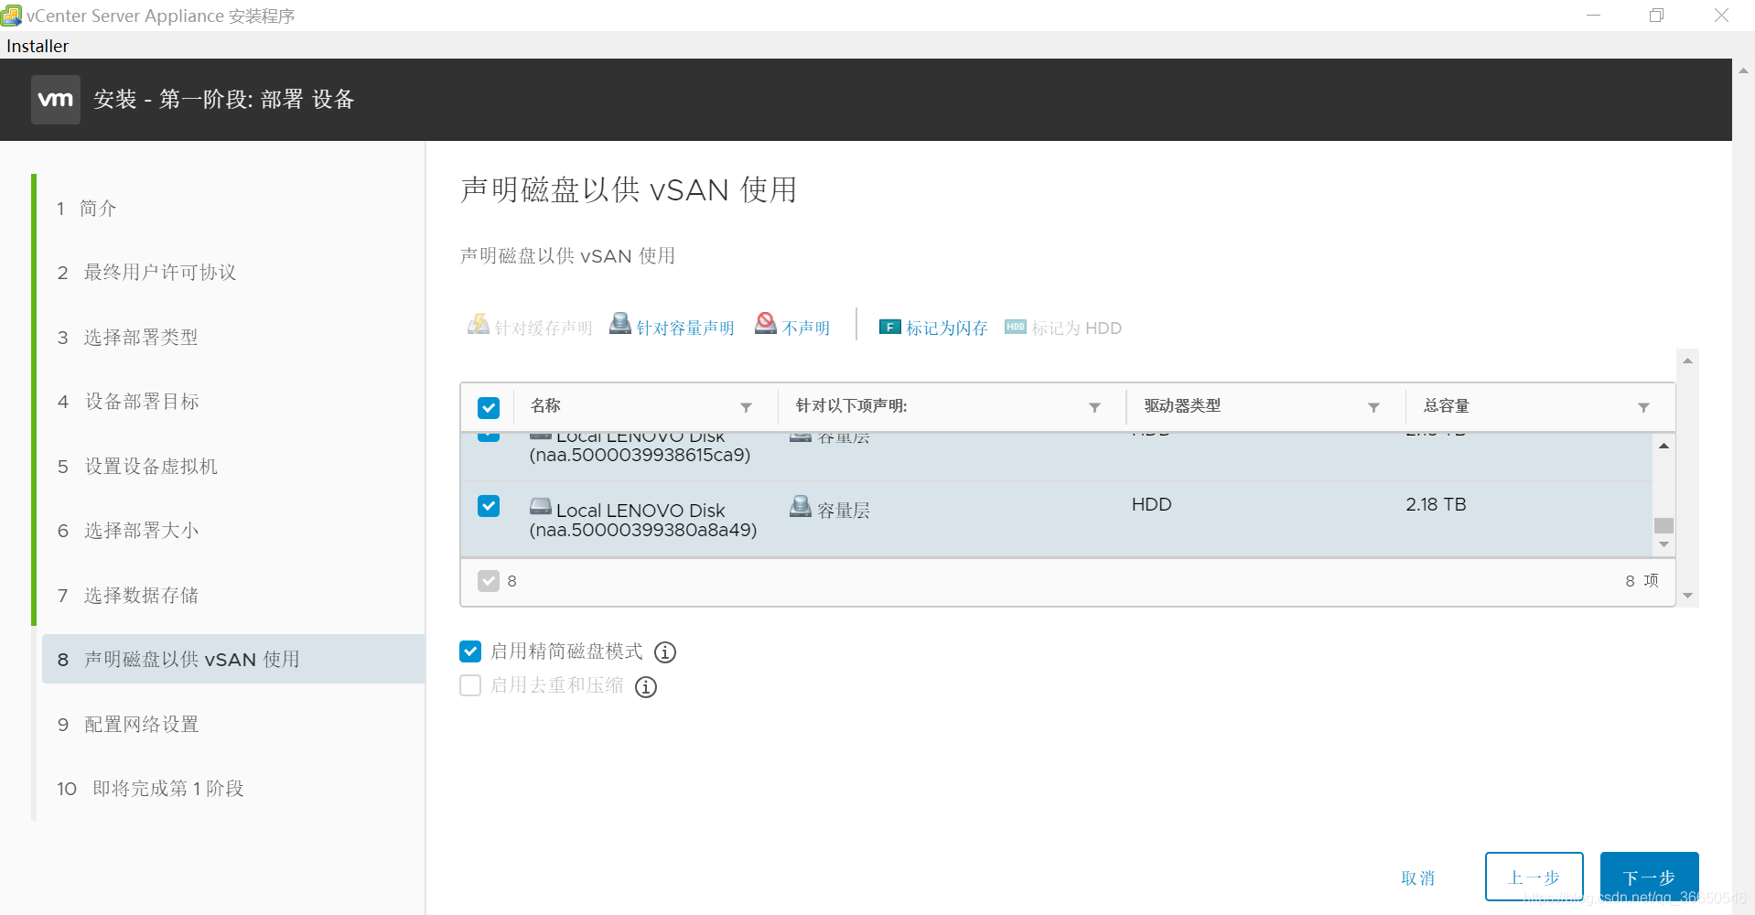The width and height of the screenshot is (1755, 915).
Task: Click the outer panel scroll up arrow
Action: [x=1687, y=361]
